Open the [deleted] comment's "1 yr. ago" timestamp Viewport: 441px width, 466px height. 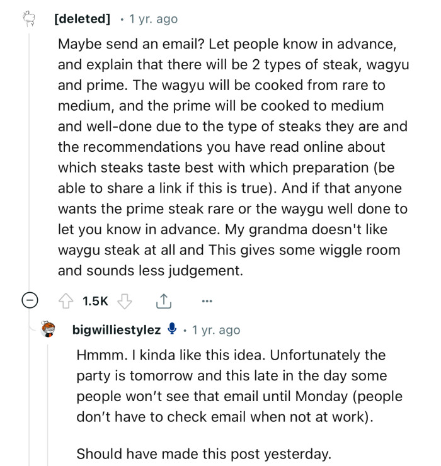coord(153,19)
